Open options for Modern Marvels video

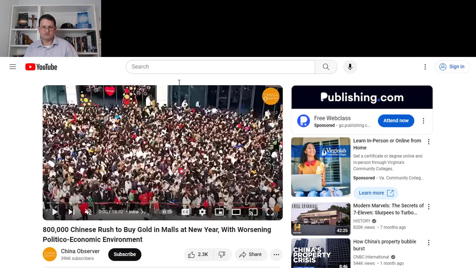428,207
